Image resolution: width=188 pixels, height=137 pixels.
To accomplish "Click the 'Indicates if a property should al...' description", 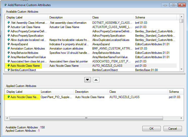I will 69,44.
